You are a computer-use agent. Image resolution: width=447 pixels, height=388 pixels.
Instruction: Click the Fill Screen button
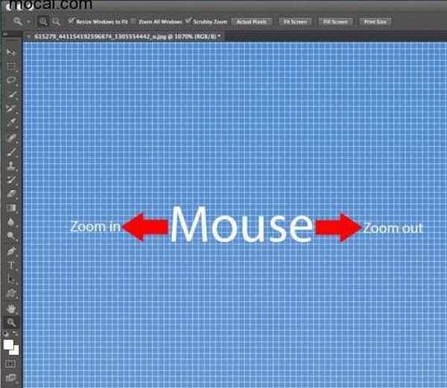[335, 22]
